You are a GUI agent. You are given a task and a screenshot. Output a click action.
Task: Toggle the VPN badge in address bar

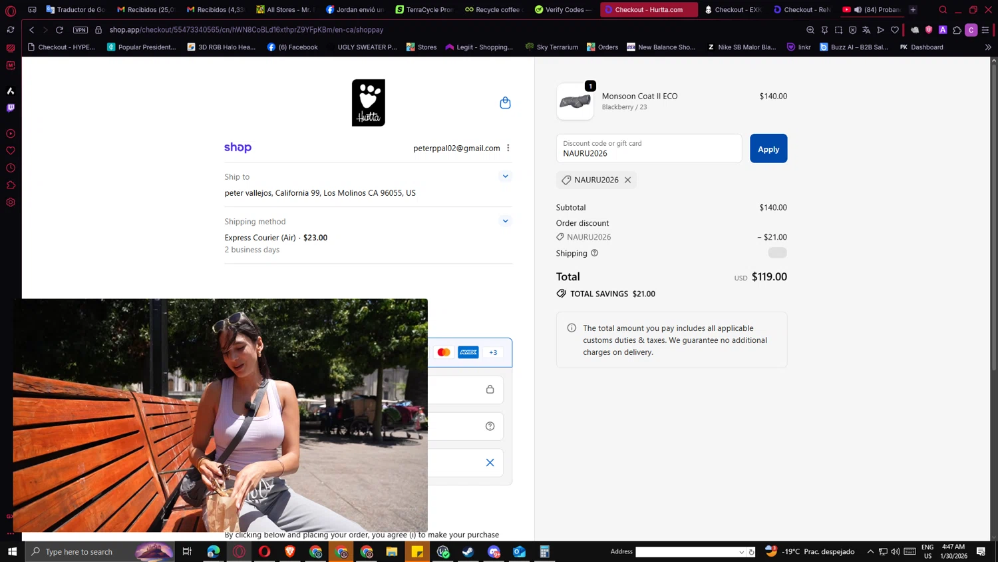(81, 30)
